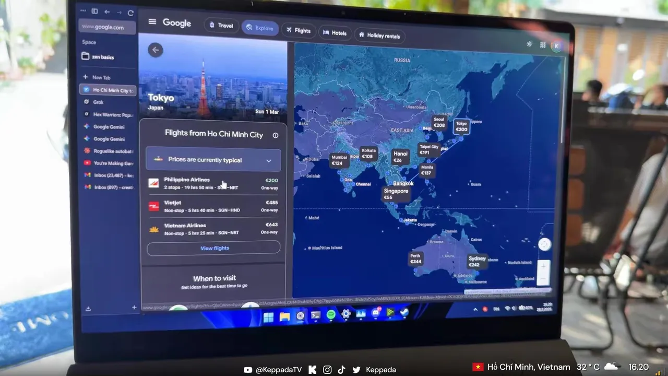
Task: Click the Seoul €208 map marker
Action: pos(439,123)
